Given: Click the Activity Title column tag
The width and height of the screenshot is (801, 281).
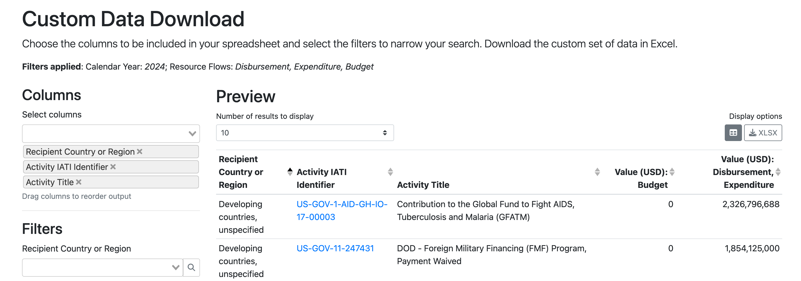Looking at the screenshot, I should (50, 182).
